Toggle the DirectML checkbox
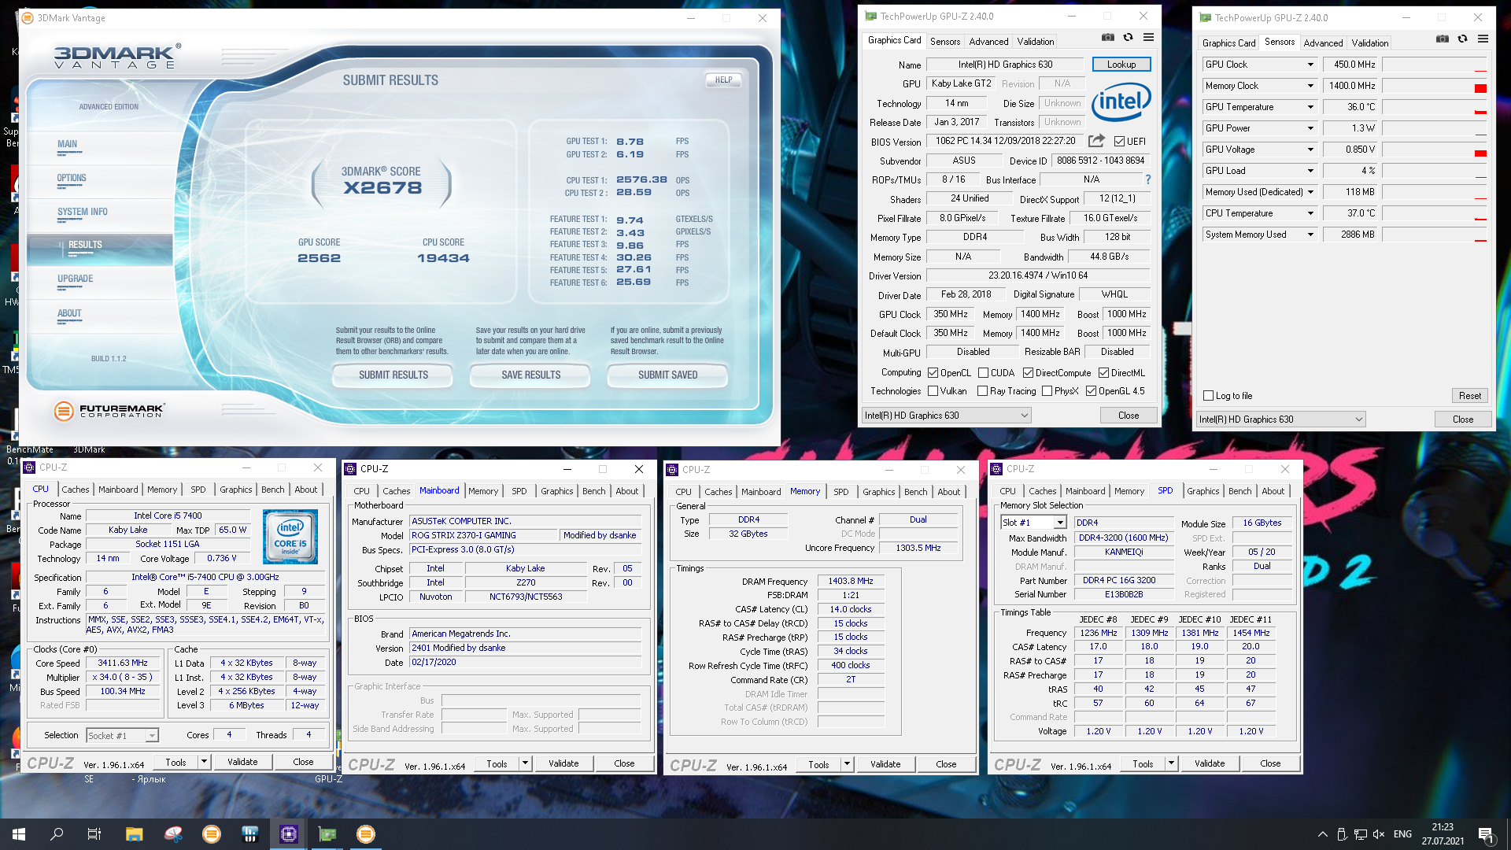Viewport: 1511px width, 850px height. pos(1103,373)
